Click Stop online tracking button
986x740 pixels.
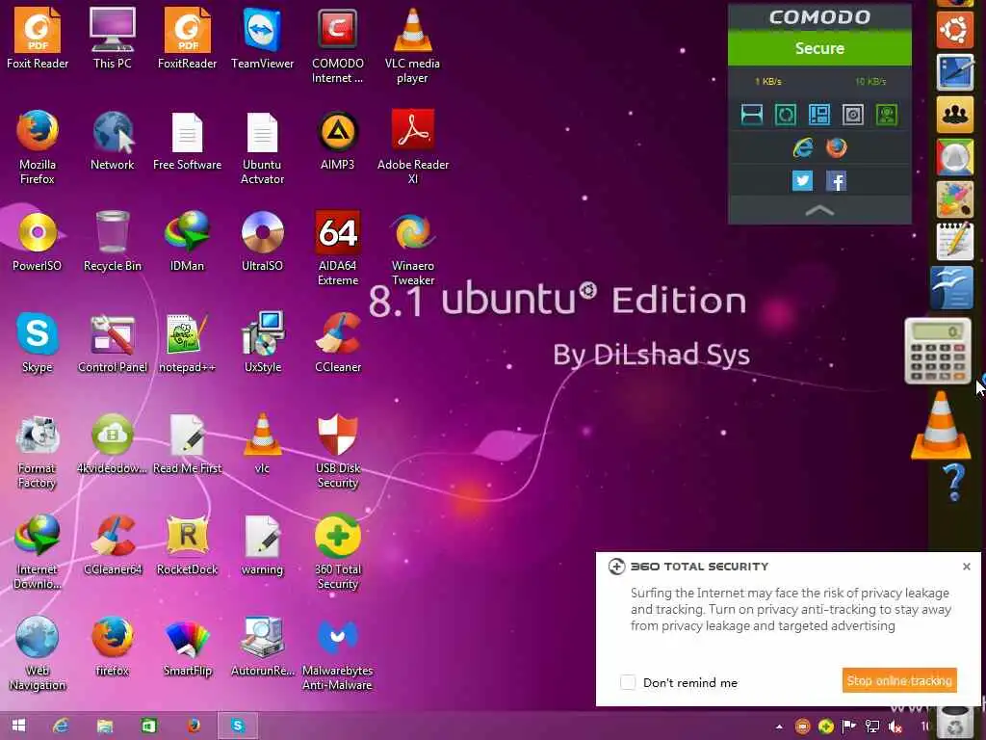point(899,680)
